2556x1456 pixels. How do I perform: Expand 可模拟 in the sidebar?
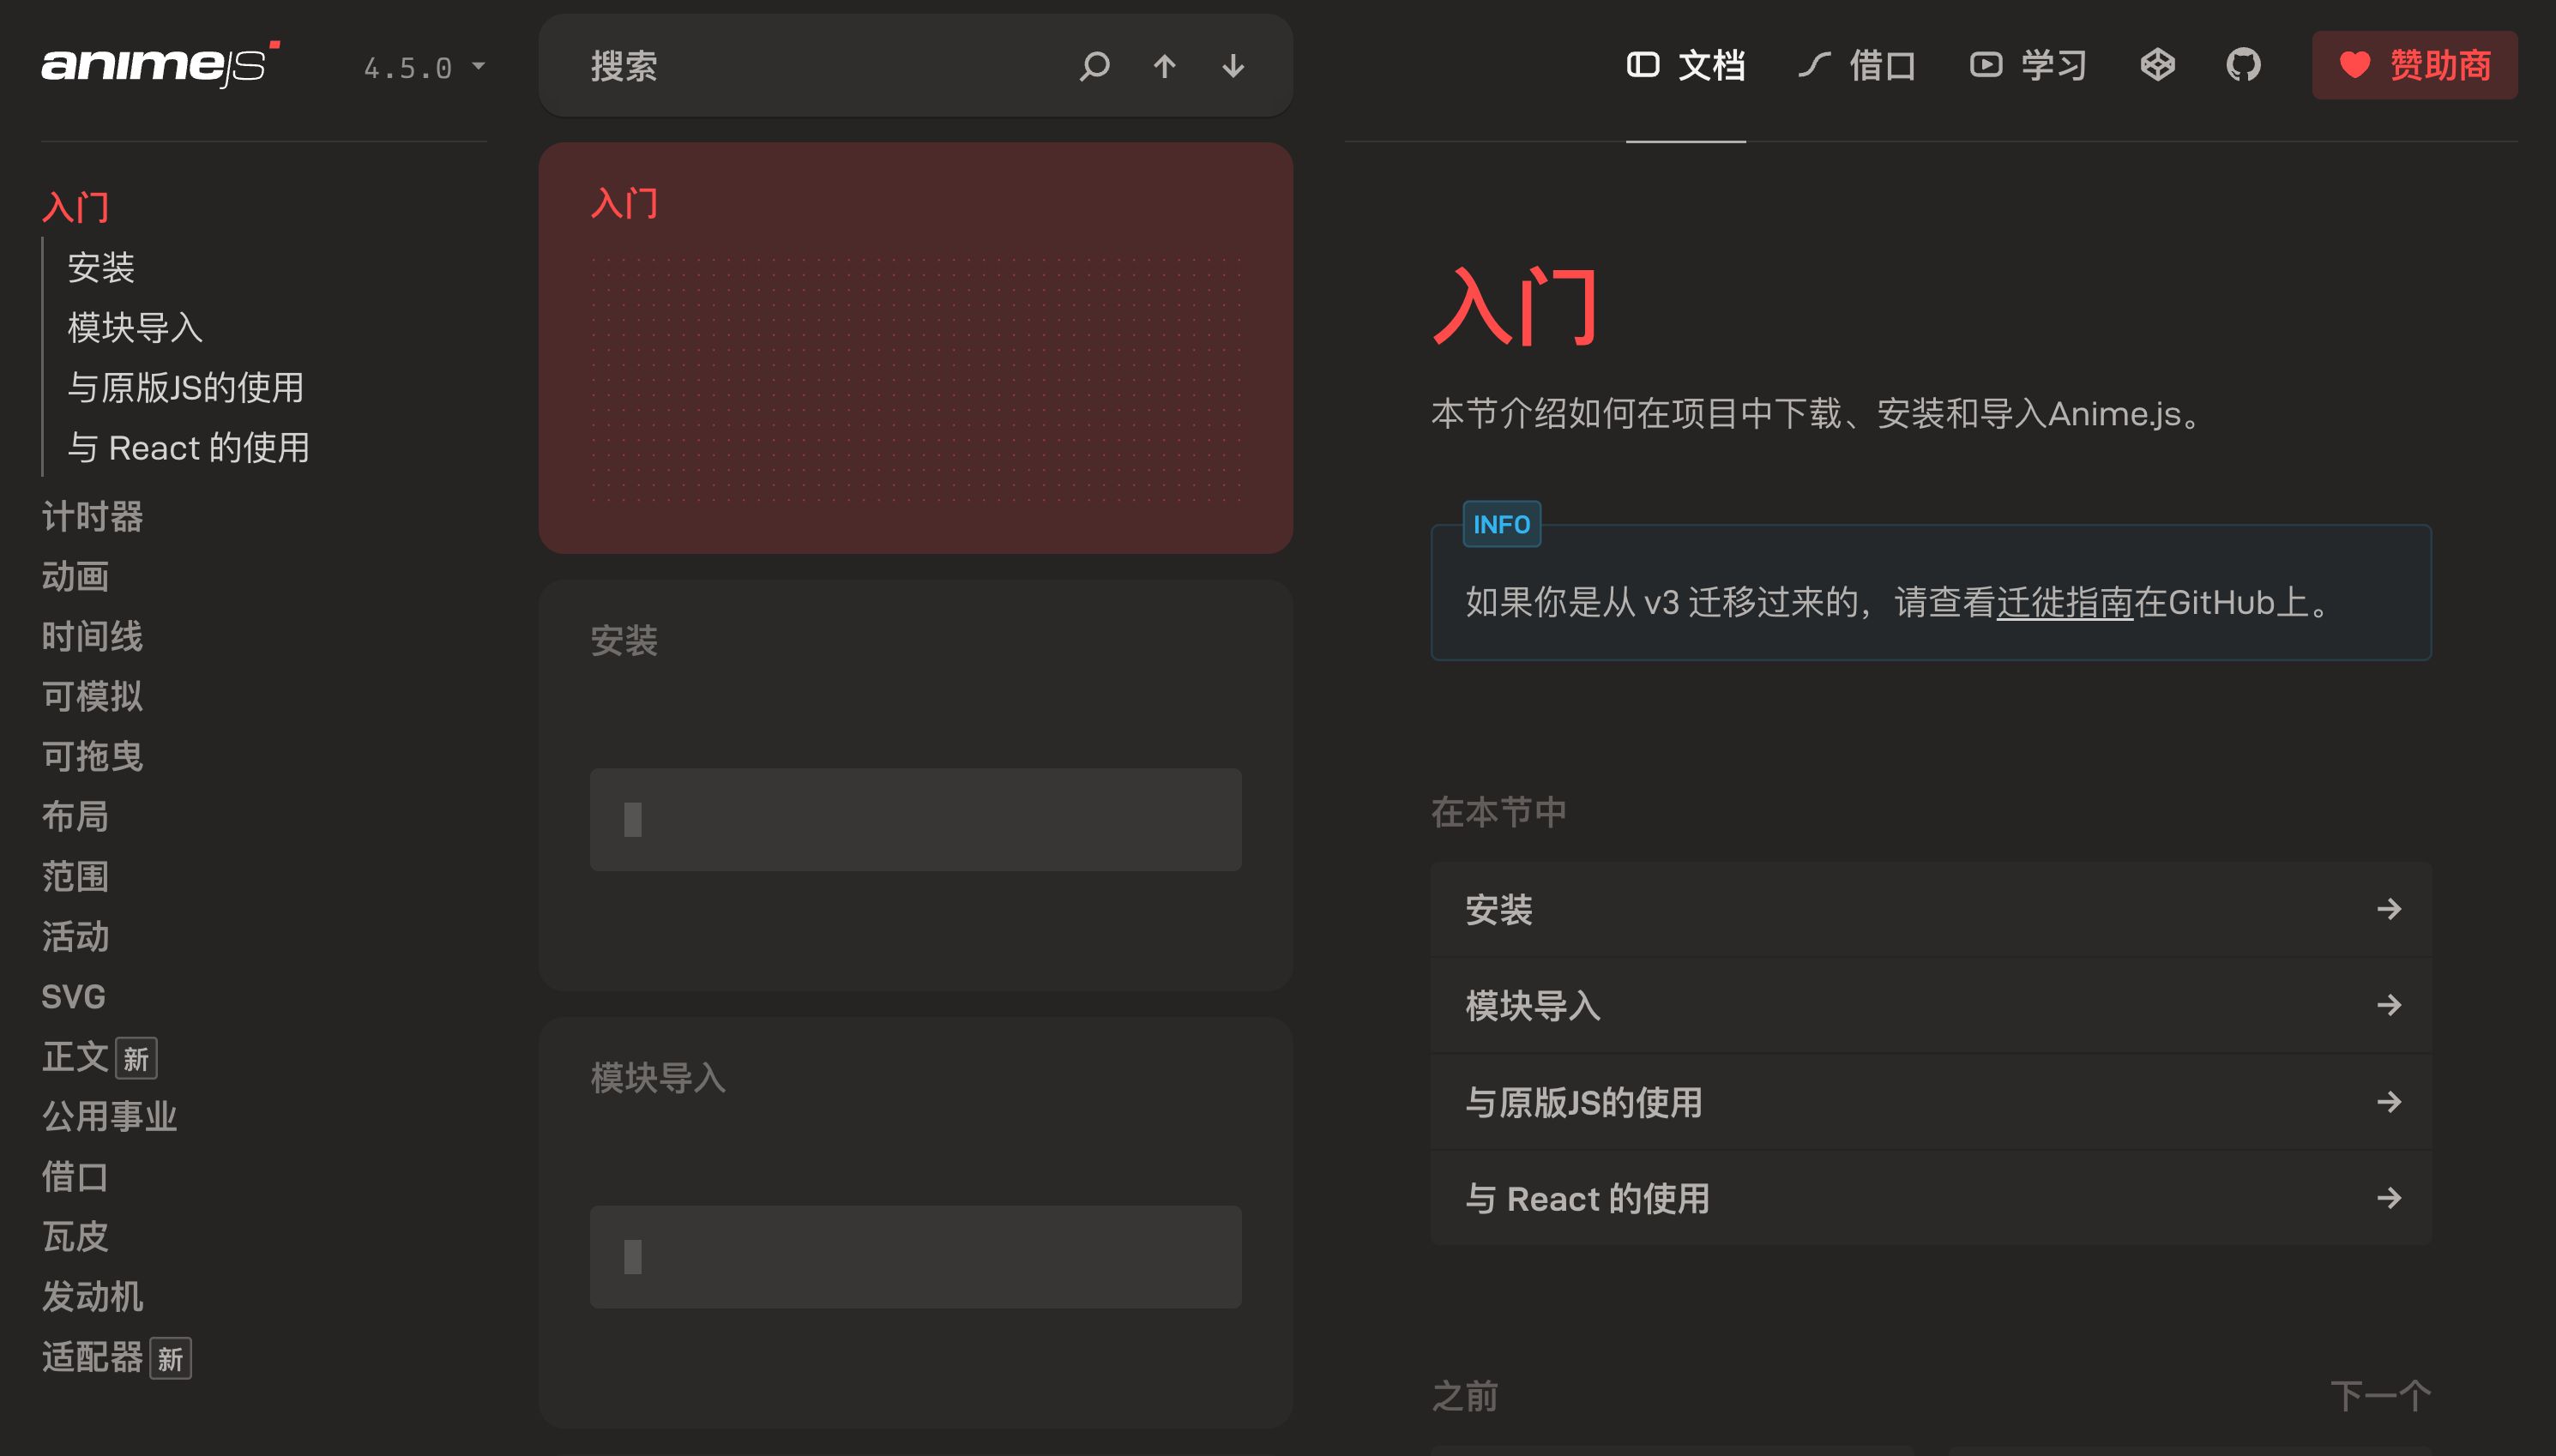[92, 697]
